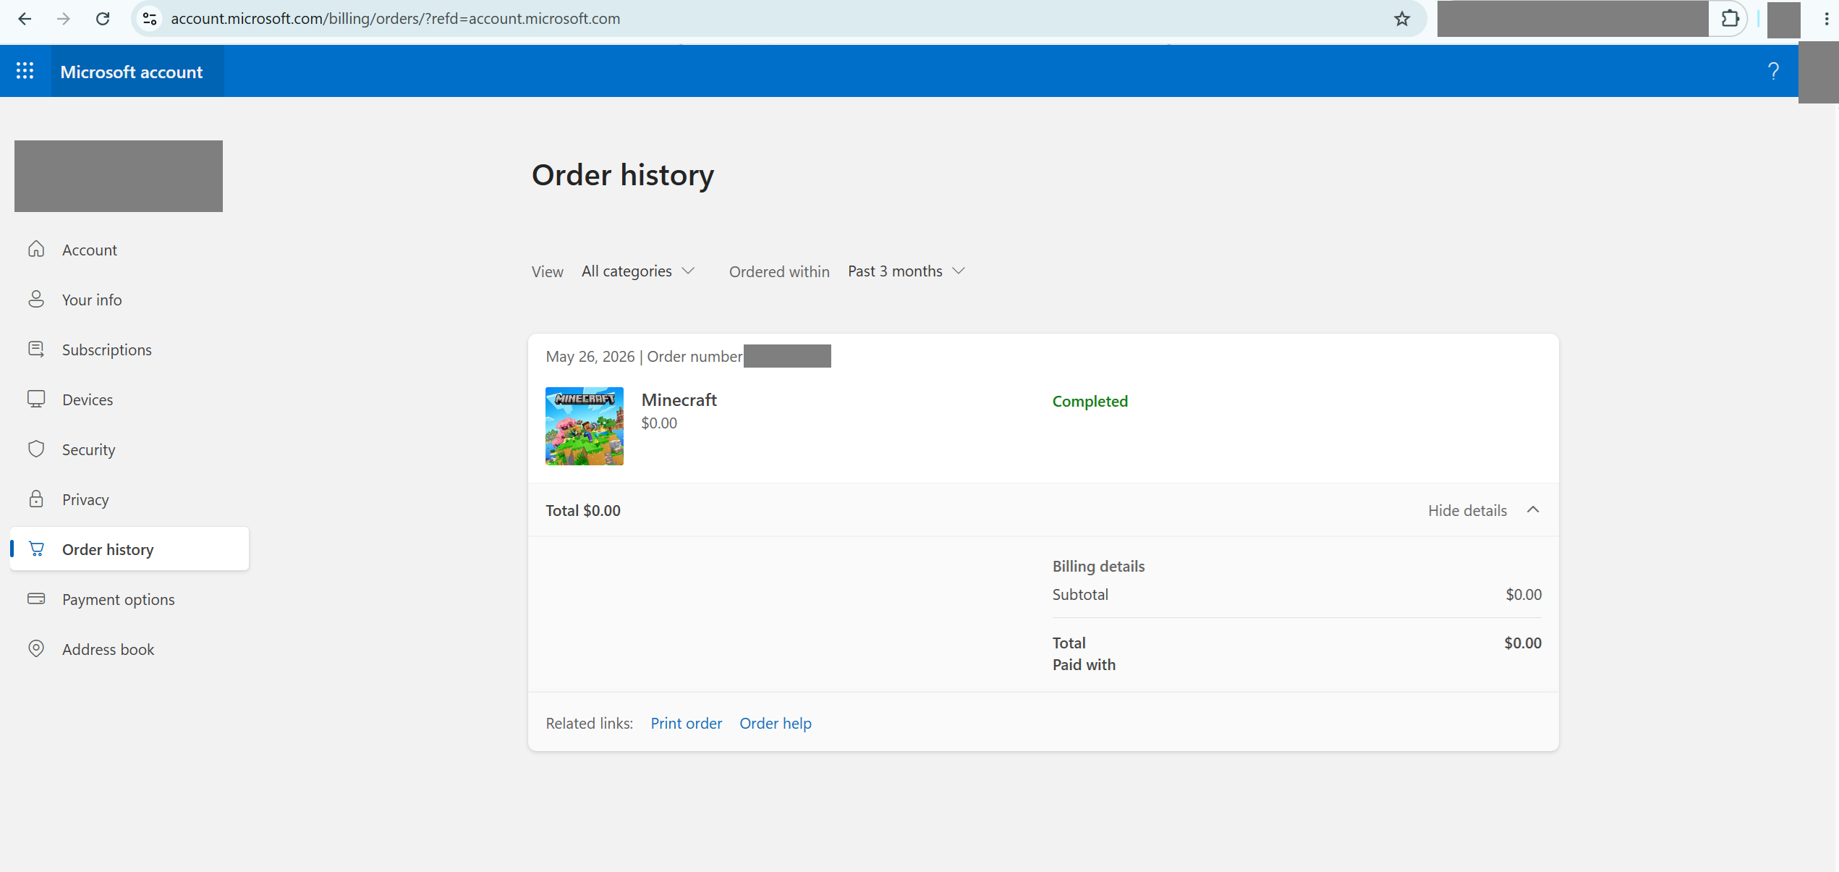Reload the page with the refresh icon
This screenshot has width=1839, height=872.
[103, 19]
